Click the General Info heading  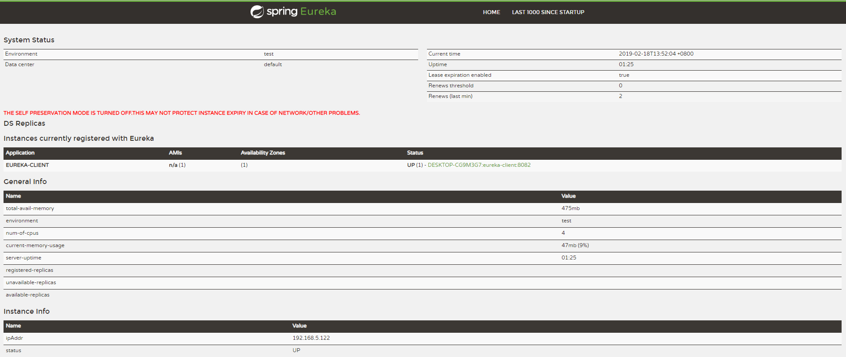coord(25,181)
